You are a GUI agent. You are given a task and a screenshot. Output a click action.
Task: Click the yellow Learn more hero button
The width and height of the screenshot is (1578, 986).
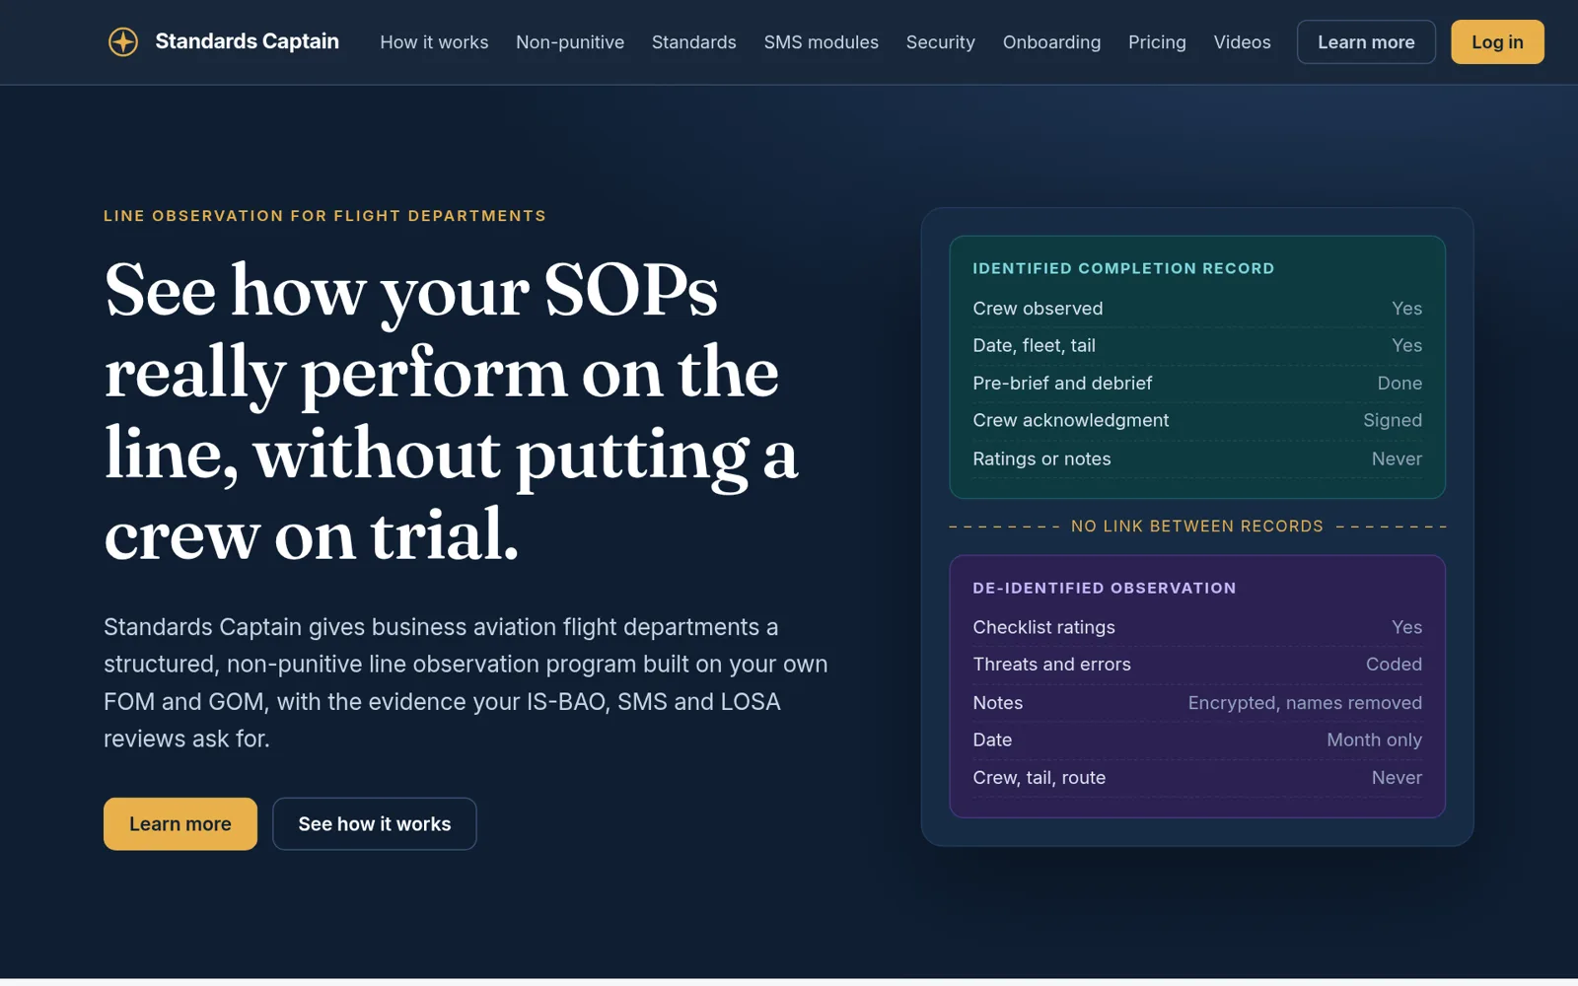(180, 823)
